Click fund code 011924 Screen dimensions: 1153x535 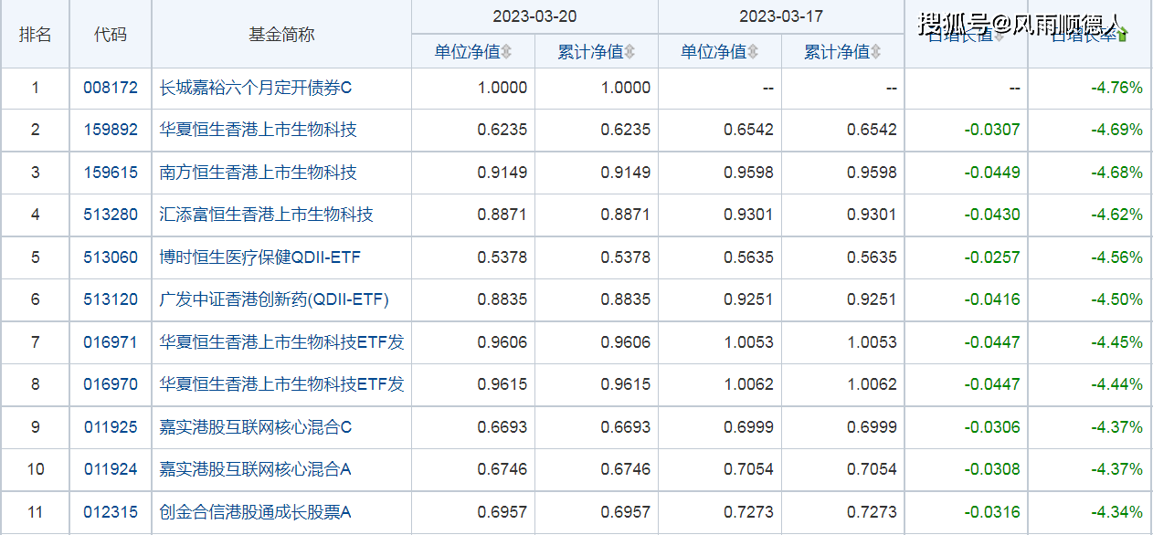[110, 469]
